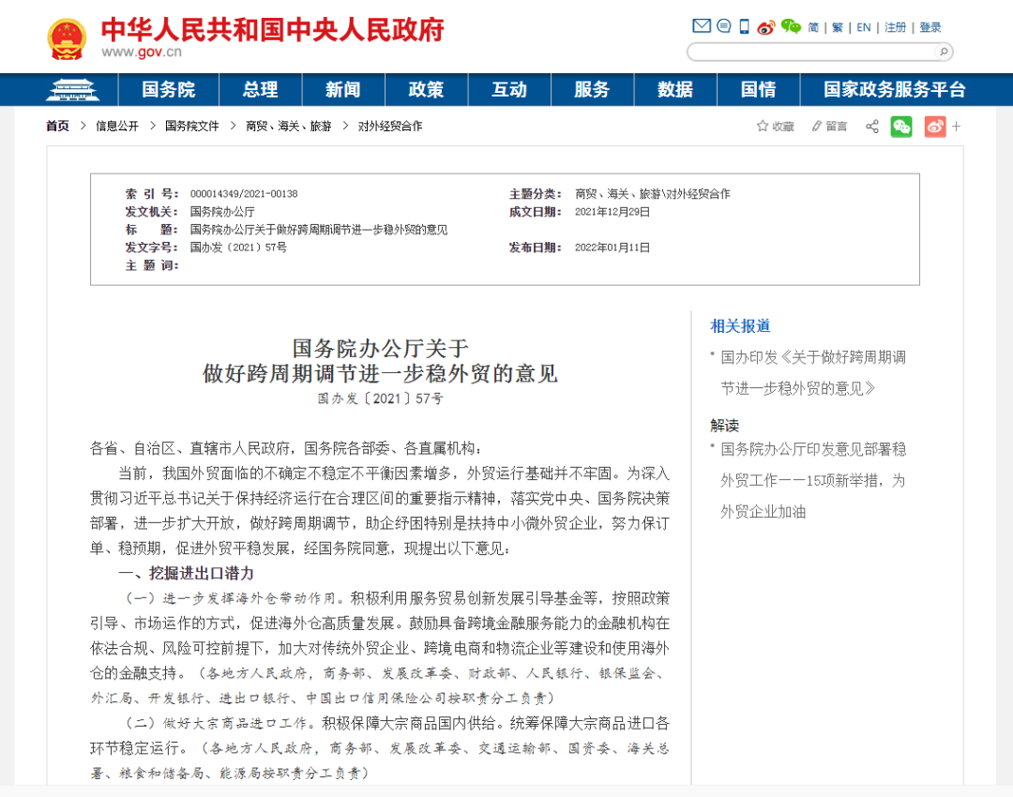This screenshot has height=797, width=1013.
Task: Click the red Weibo icon in top header
Action: [x=766, y=27]
